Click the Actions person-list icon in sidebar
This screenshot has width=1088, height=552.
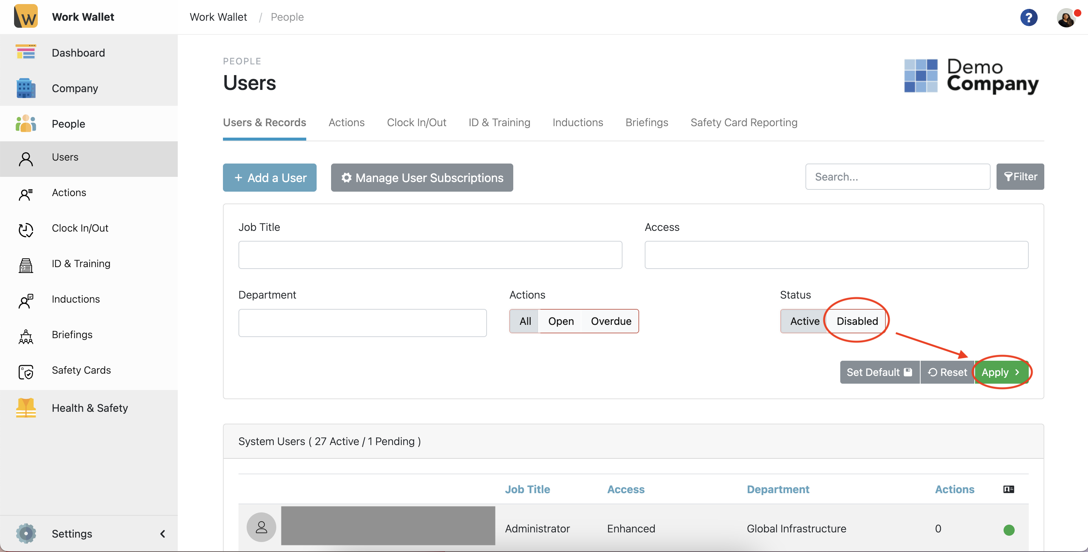click(26, 194)
